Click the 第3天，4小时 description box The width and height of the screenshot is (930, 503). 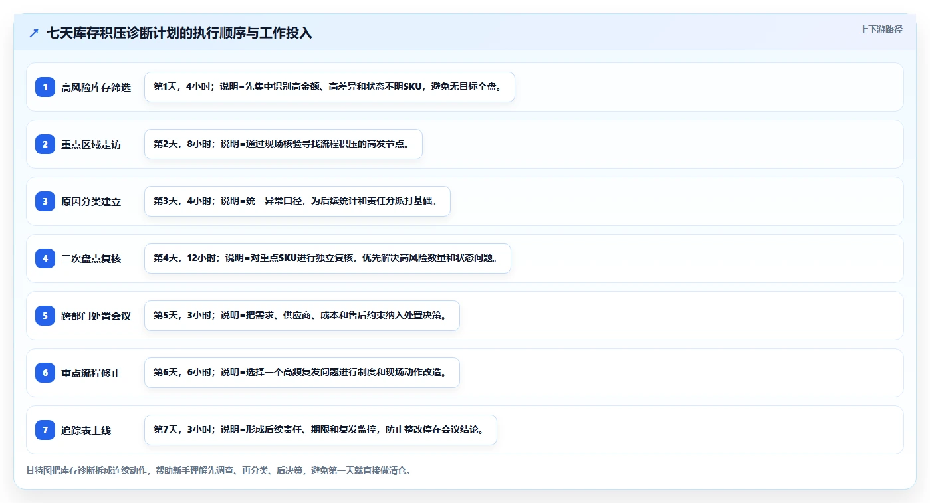coord(297,201)
